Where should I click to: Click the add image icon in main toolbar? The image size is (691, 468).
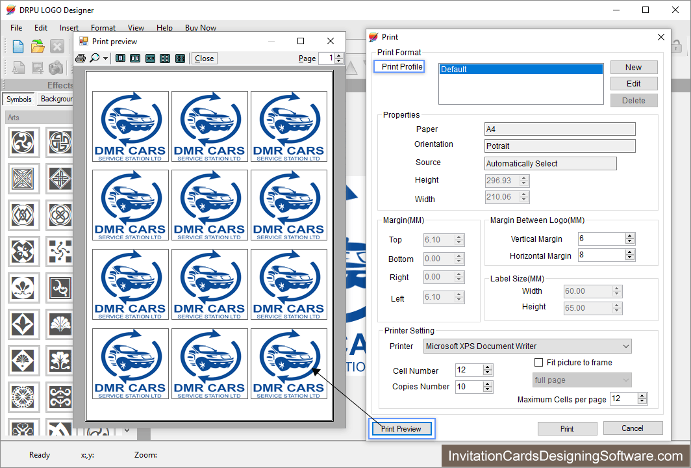point(38,68)
